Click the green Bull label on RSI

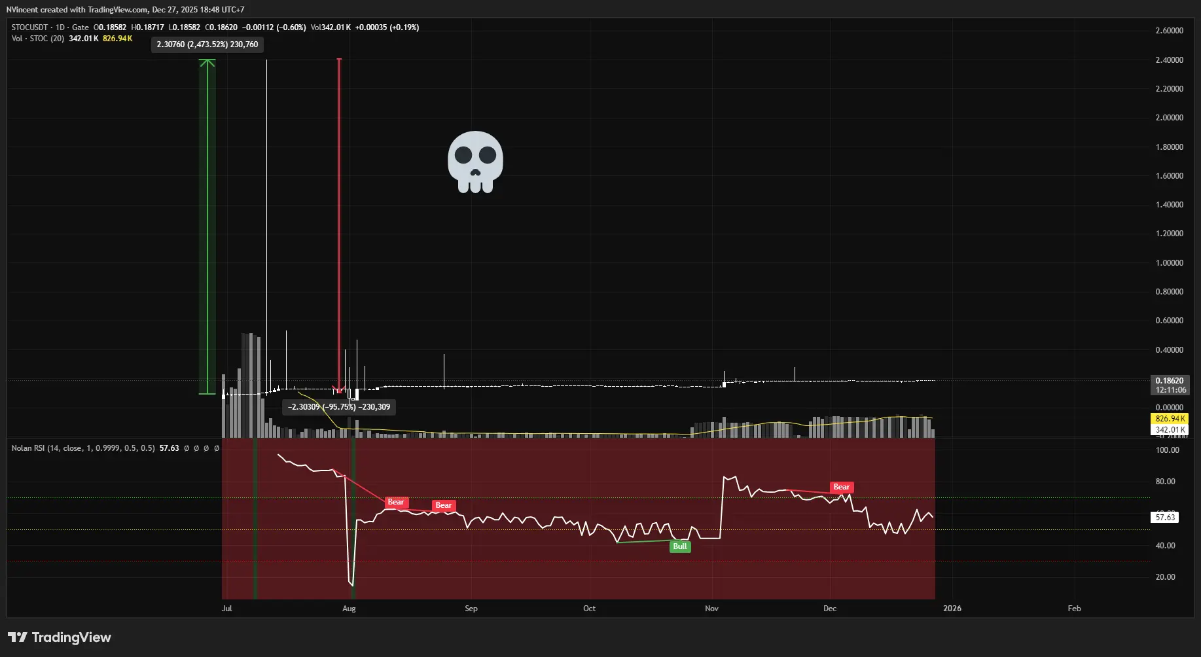[x=680, y=546]
